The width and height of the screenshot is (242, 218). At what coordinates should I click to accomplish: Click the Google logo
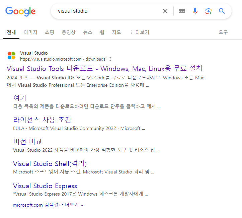[x=20, y=11]
